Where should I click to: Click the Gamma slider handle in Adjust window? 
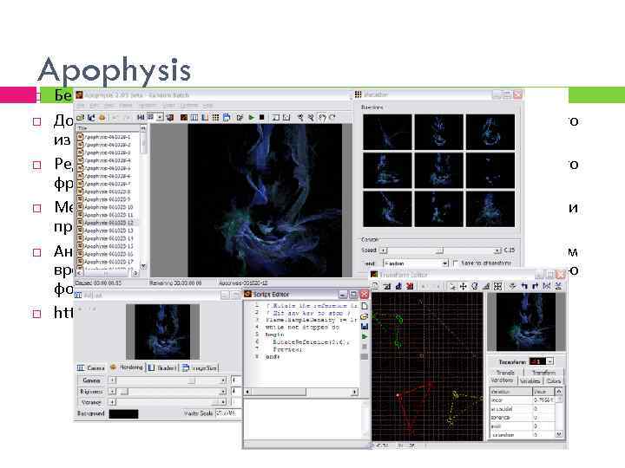pyautogui.click(x=192, y=380)
